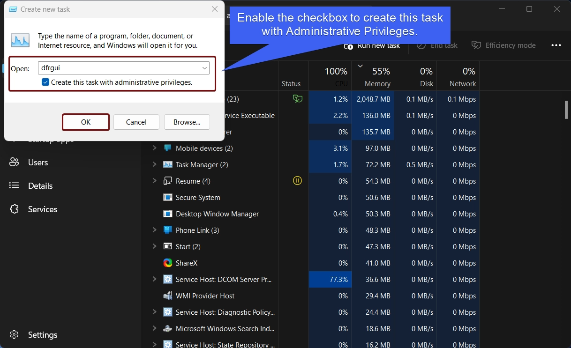Click the 135.7 MB memory value
Screen dimensions: 571x348
(376, 132)
